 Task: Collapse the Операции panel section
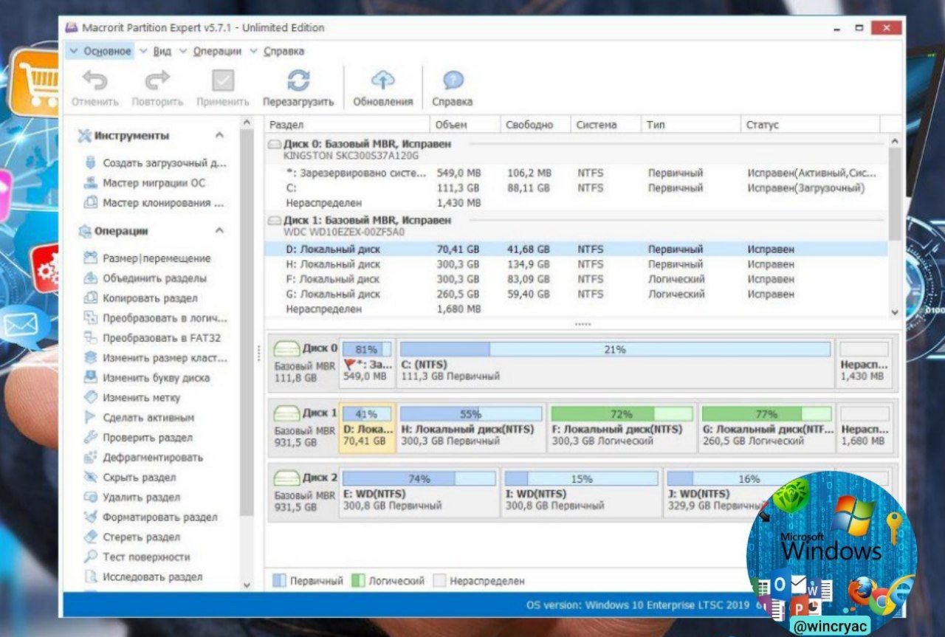pos(219,231)
